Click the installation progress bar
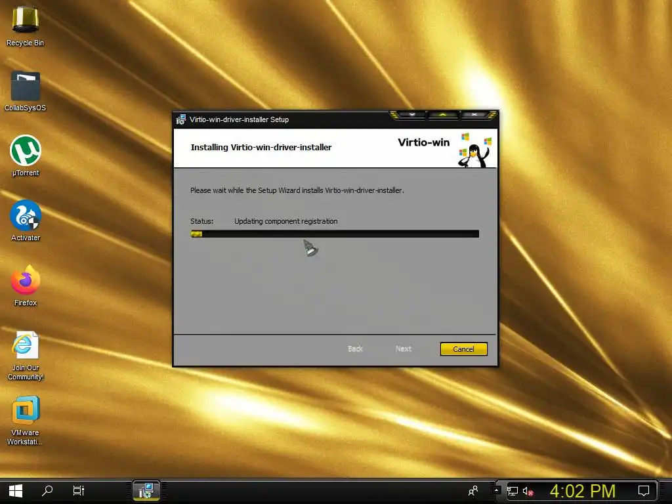672x504 pixels. (335, 234)
